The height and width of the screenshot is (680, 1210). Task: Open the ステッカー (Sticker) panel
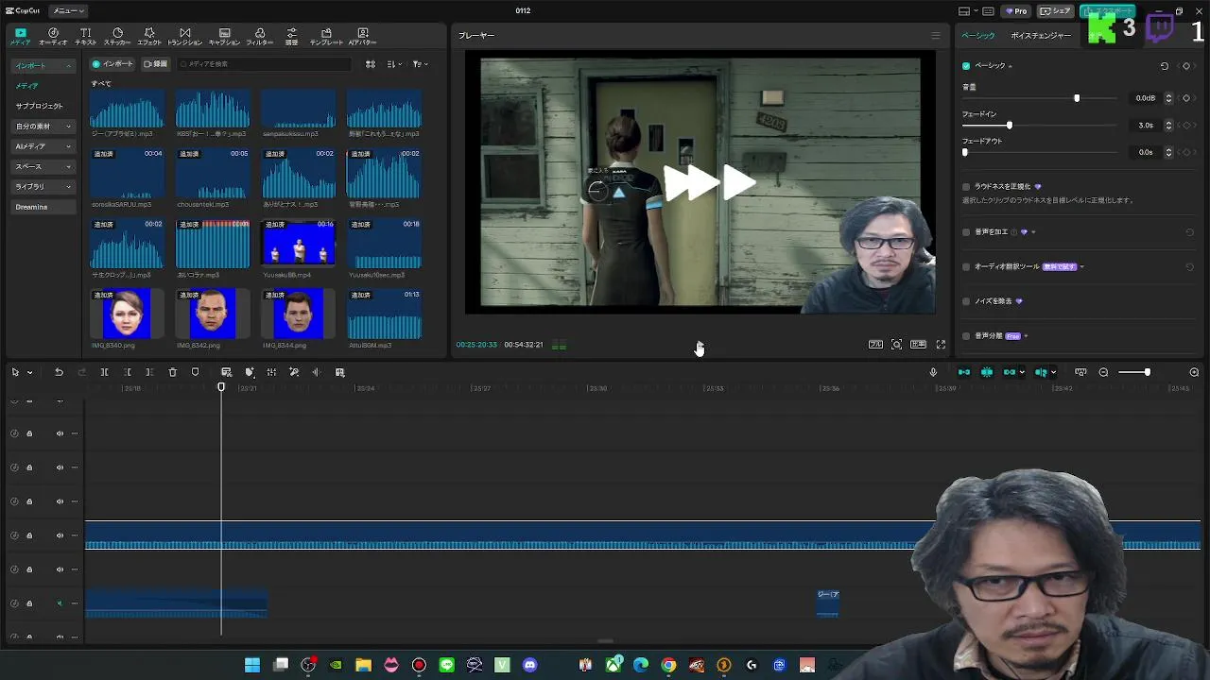pyautogui.click(x=117, y=37)
